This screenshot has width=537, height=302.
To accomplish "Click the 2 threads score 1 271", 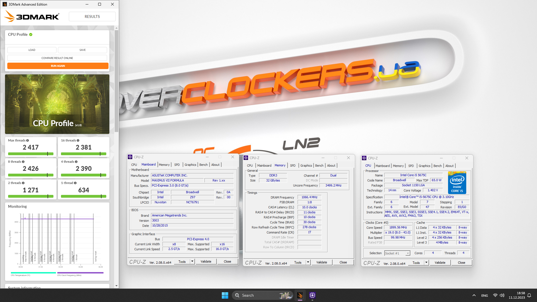I will 31,190.
